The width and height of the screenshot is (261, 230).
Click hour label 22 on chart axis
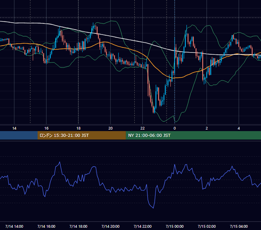pos(142,128)
